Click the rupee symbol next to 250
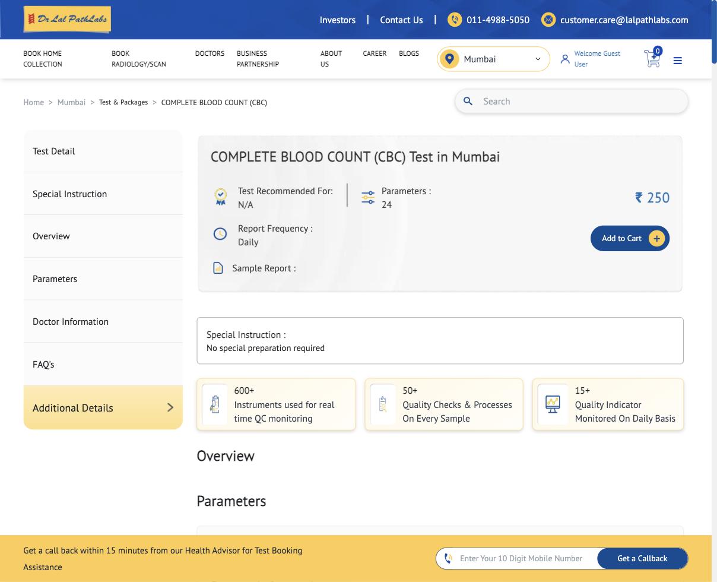Image resolution: width=717 pixels, height=582 pixels. 639,197
